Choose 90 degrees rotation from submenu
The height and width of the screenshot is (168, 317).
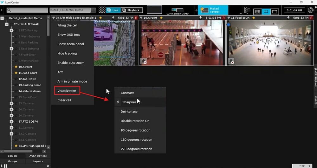[x=135, y=130]
